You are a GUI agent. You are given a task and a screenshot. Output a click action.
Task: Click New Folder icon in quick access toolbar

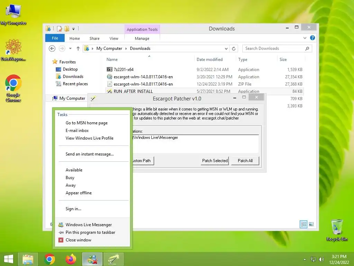(67, 29)
